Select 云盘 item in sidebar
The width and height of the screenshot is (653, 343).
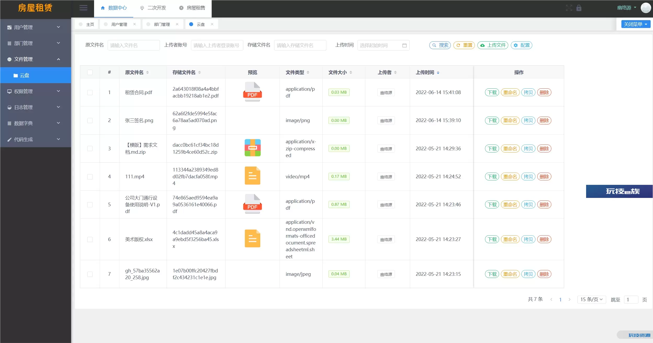coord(36,75)
